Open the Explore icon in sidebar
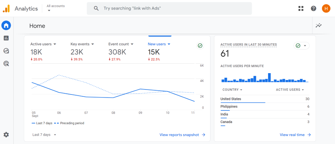Image resolution: width=335 pixels, height=144 pixels. click(6, 51)
